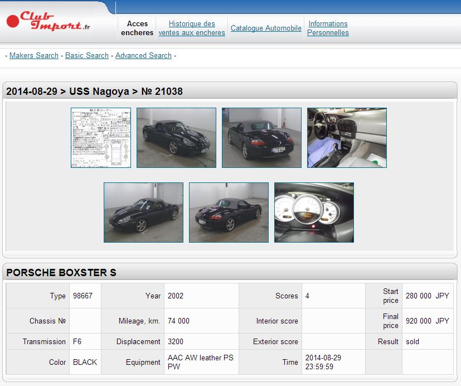
Task: Click the Exterior score label
Action: tap(275, 341)
